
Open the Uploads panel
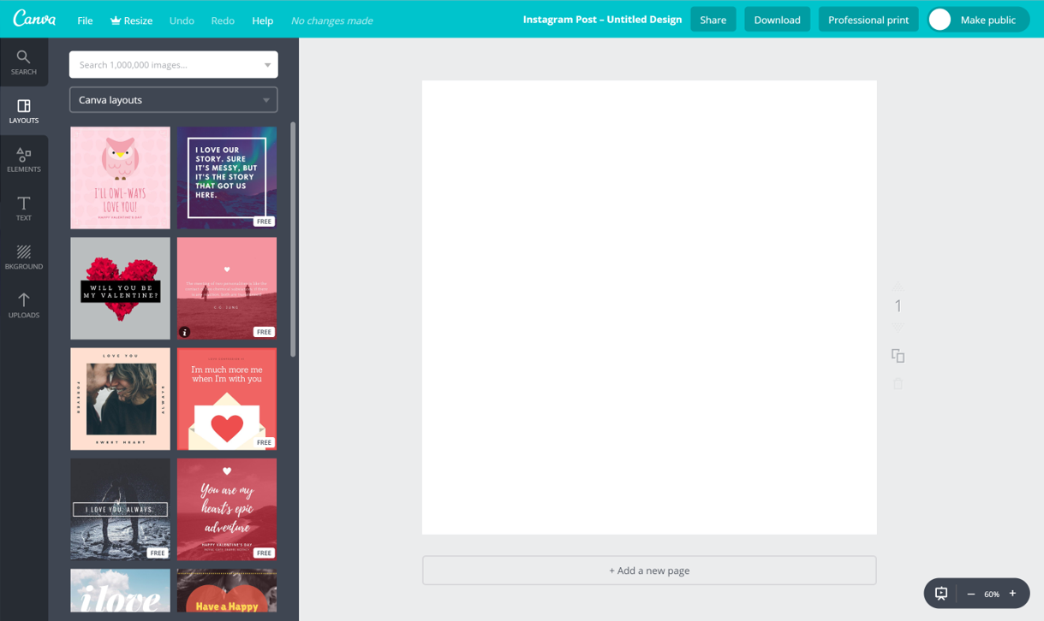[24, 305]
